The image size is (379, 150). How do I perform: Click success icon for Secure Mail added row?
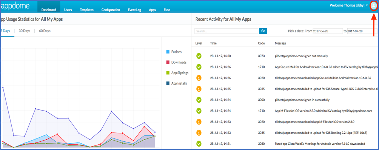point(199,67)
